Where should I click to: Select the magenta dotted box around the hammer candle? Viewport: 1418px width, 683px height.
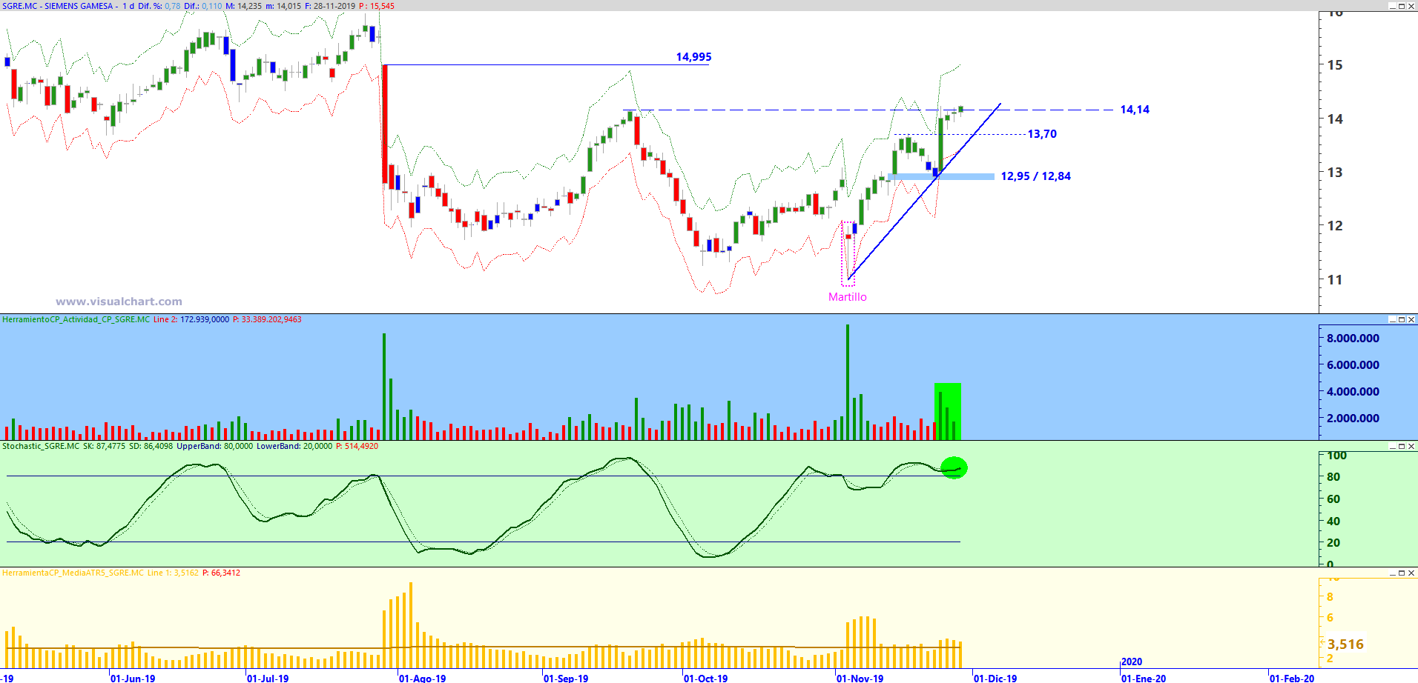point(848,253)
